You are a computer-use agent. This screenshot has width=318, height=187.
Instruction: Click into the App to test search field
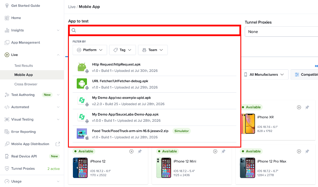point(155,30)
